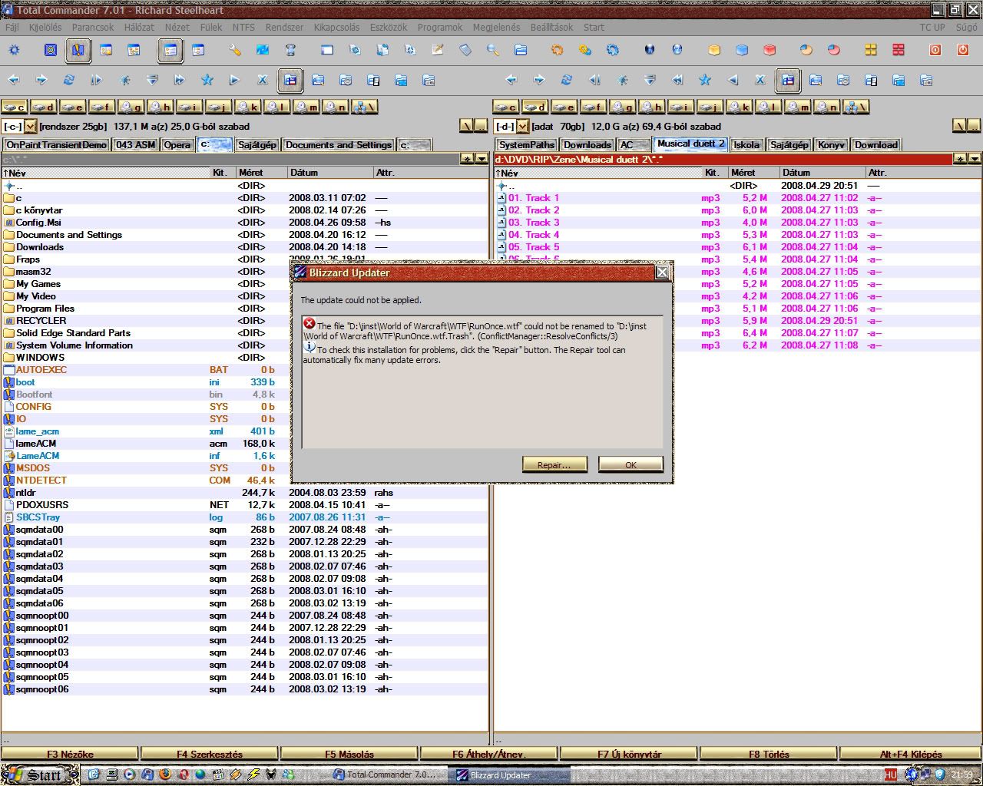Sort left panel by Dátum column header
The height and width of the screenshot is (786, 983).
tap(330, 173)
